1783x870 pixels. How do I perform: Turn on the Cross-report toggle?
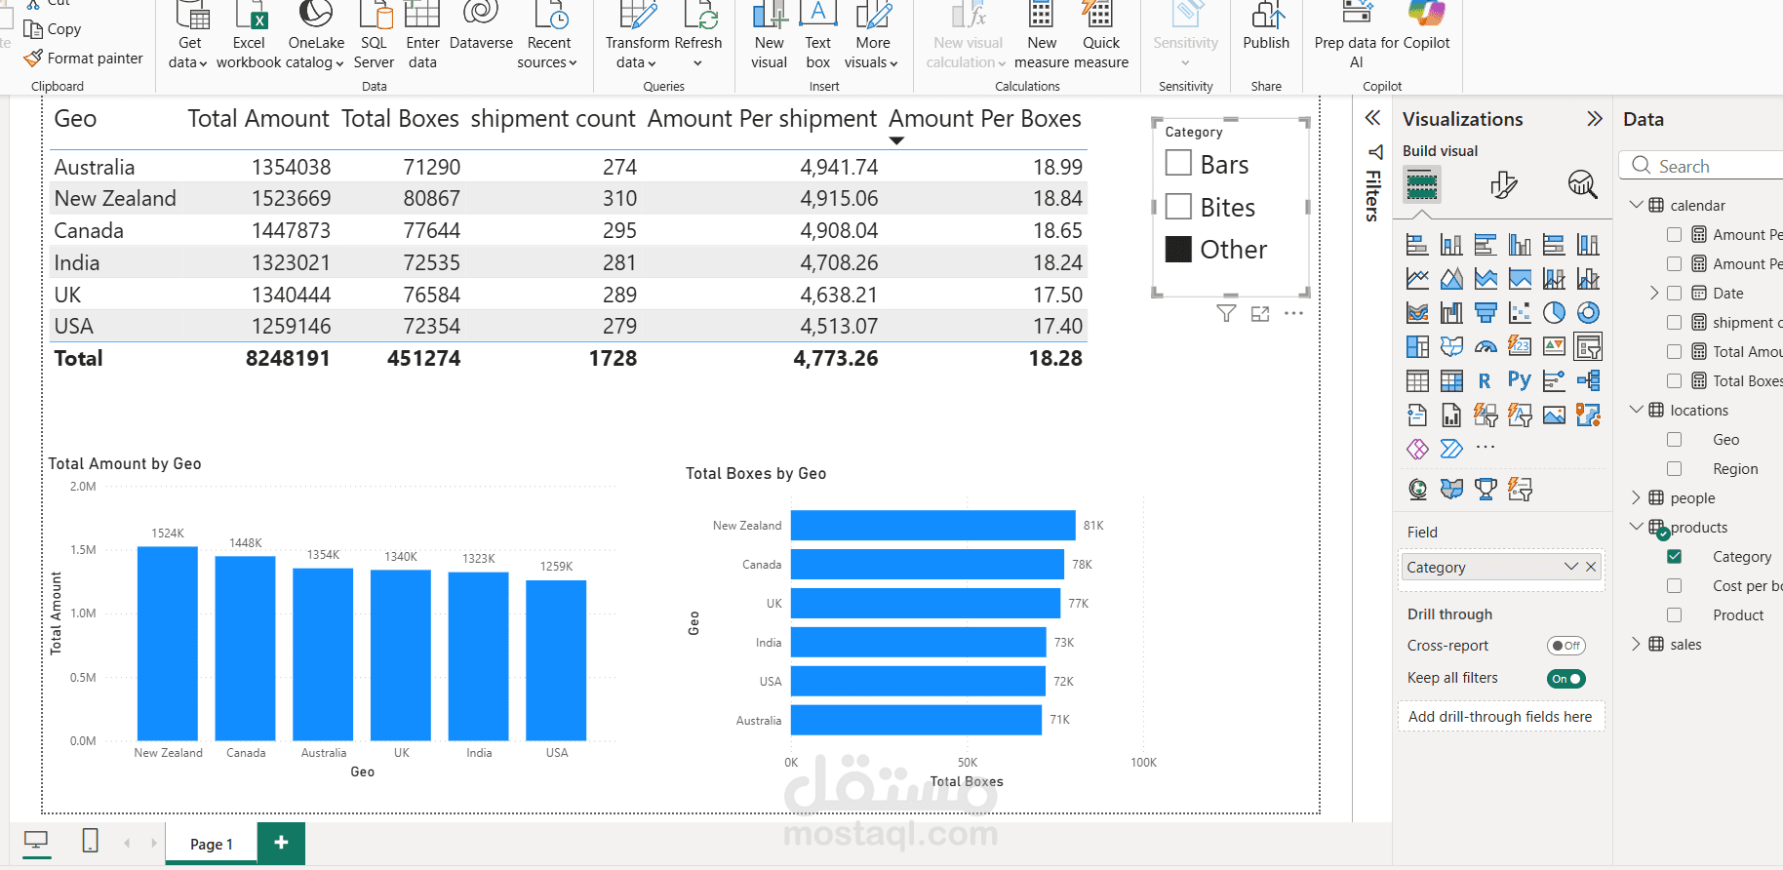pos(1566,646)
